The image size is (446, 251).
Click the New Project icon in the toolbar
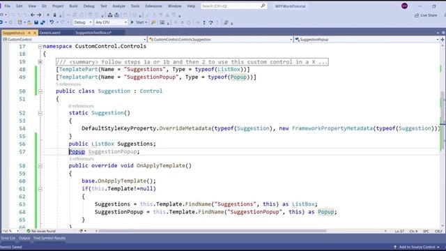pos(20,22)
